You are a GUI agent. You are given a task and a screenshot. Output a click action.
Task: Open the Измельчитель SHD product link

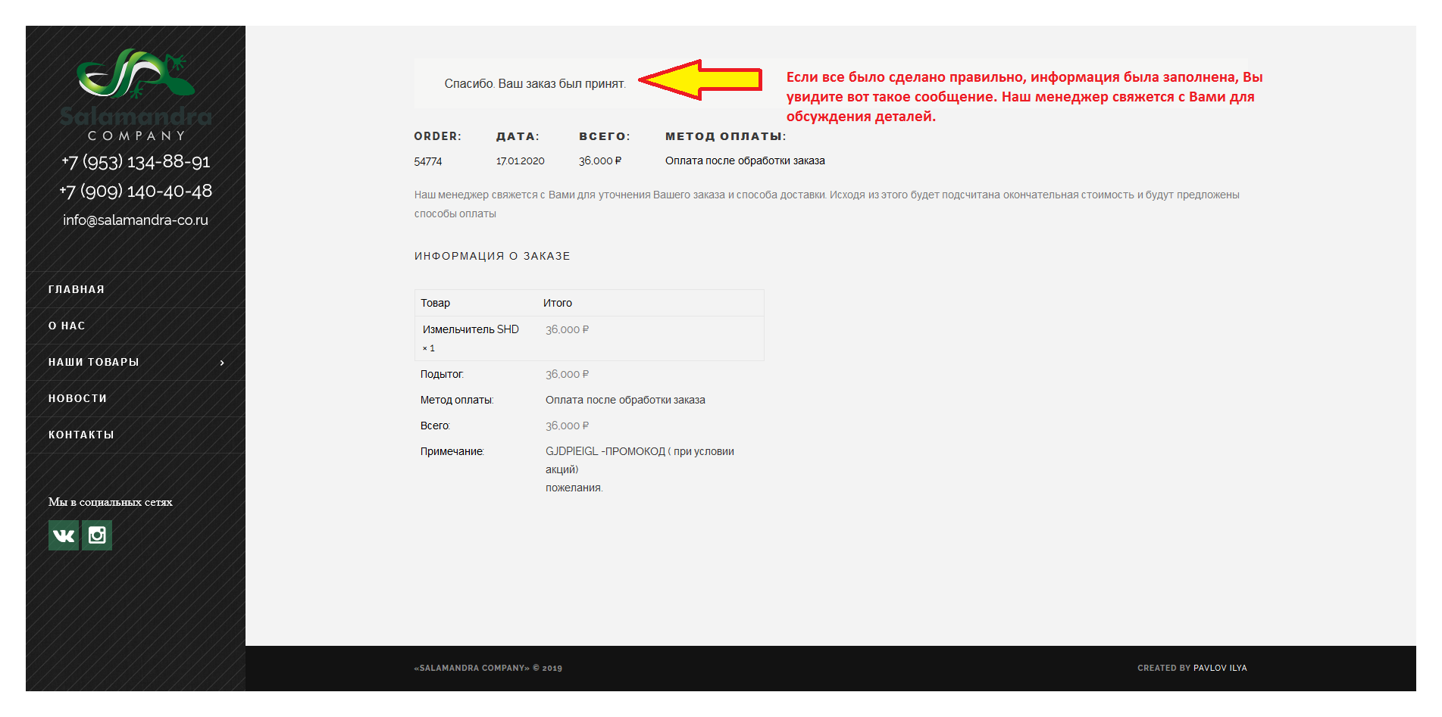[471, 329]
